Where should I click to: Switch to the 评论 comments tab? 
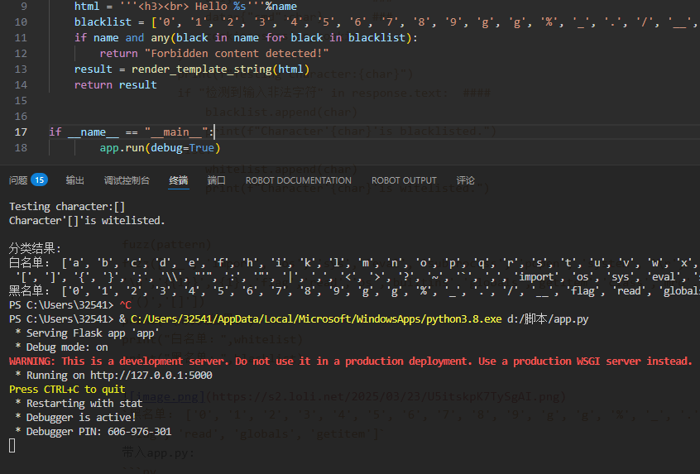[x=466, y=180]
